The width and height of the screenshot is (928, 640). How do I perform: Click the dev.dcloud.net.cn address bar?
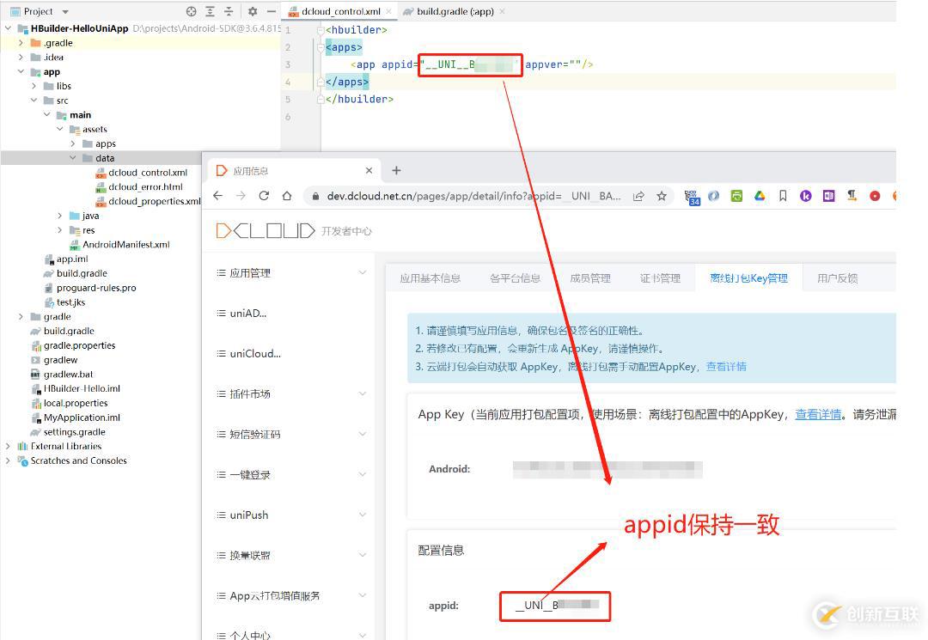pyautogui.click(x=473, y=196)
